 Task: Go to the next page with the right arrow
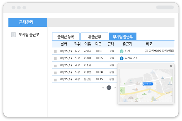115,87
